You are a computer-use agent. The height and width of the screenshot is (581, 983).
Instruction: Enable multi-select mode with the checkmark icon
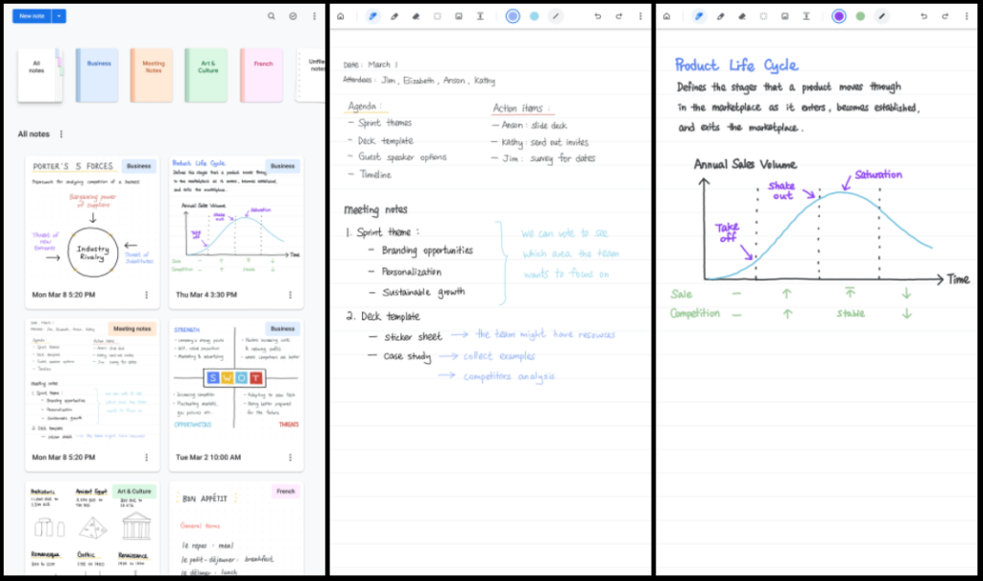point(293,16)
